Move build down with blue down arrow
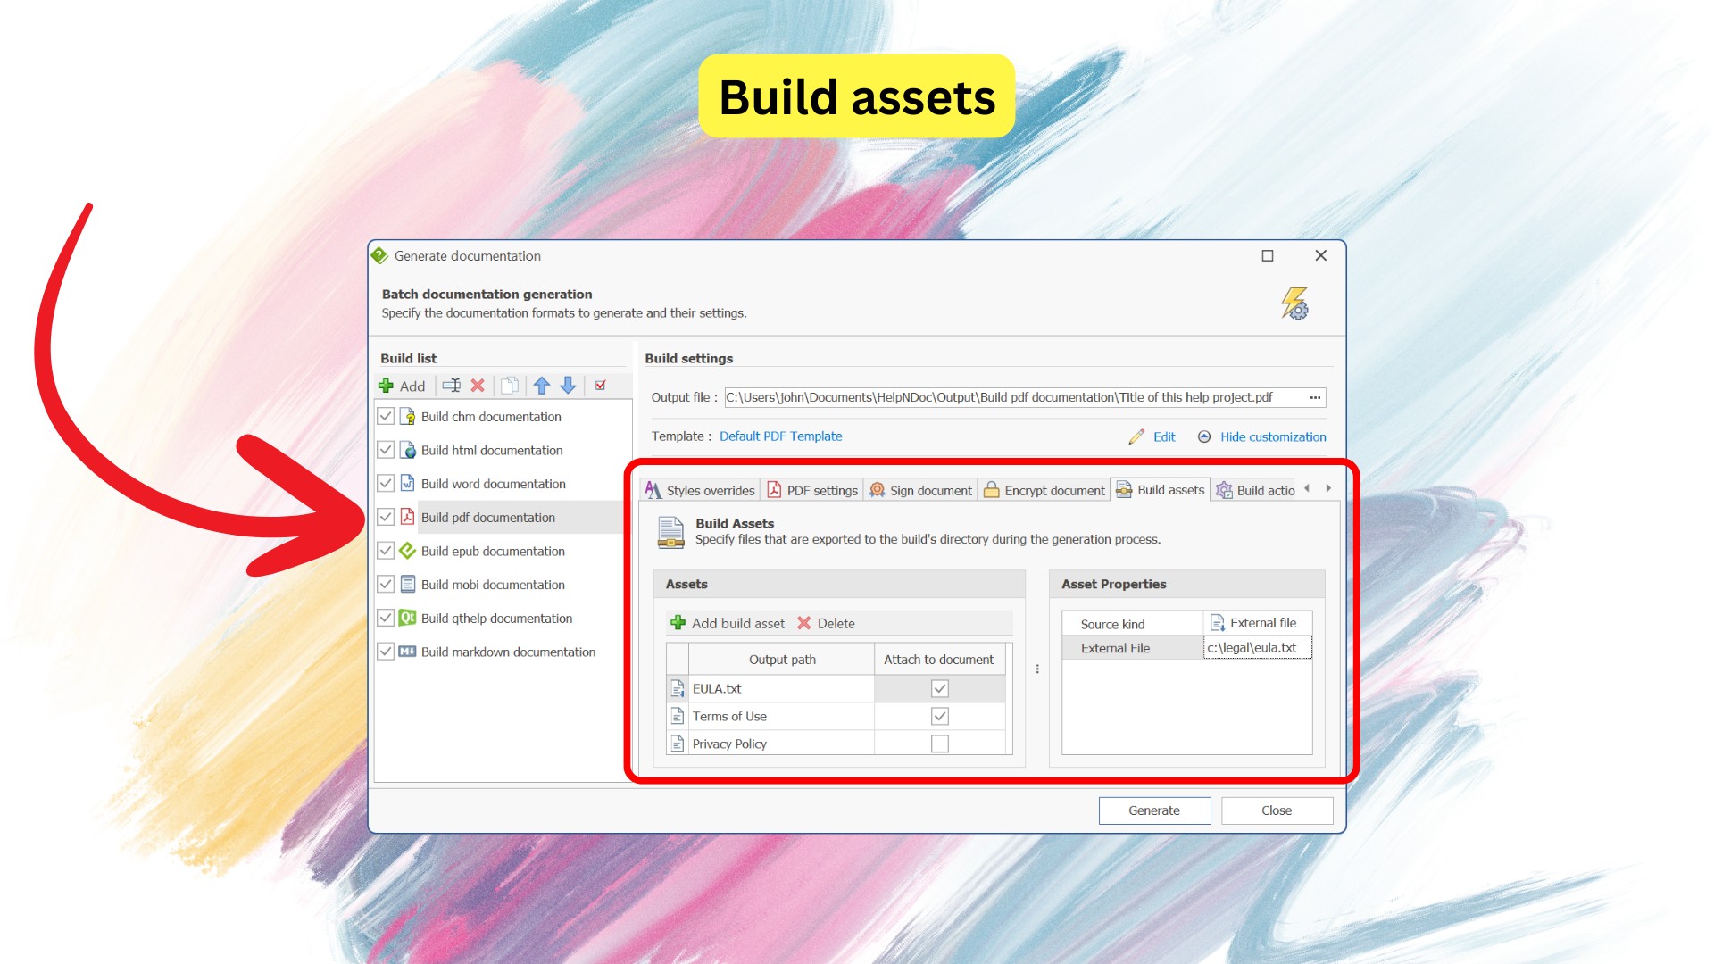The height and width of the screenshot is (964, 1714). (568, 386)
